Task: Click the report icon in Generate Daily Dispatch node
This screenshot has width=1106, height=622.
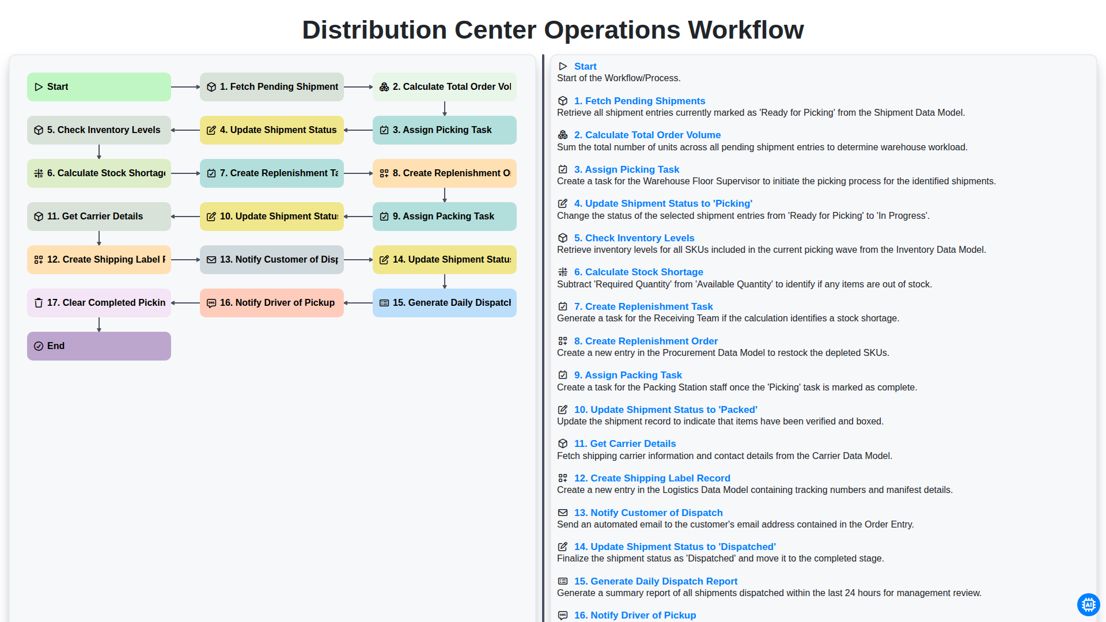Action: click(384, 303)
